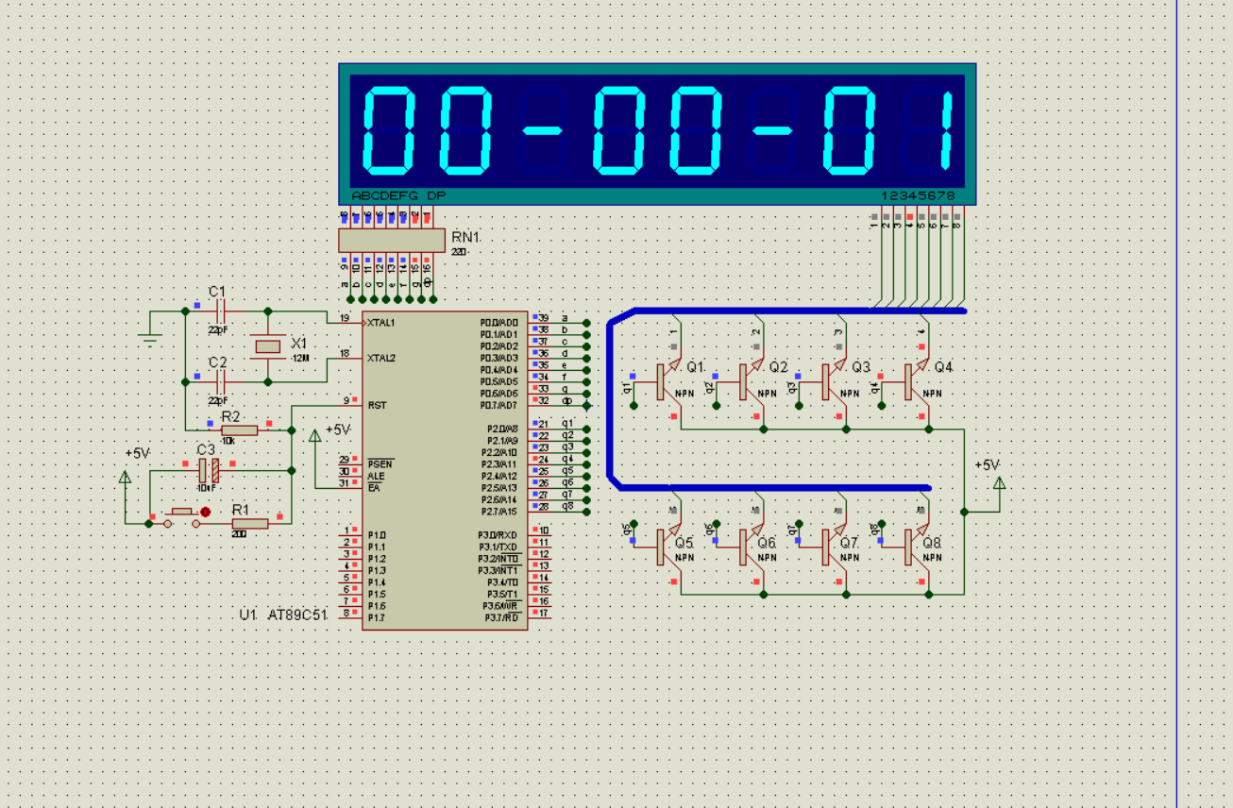Click the XTAL2 pin label
Viewport: 1233px width, 808px height.
coord(381,358)
